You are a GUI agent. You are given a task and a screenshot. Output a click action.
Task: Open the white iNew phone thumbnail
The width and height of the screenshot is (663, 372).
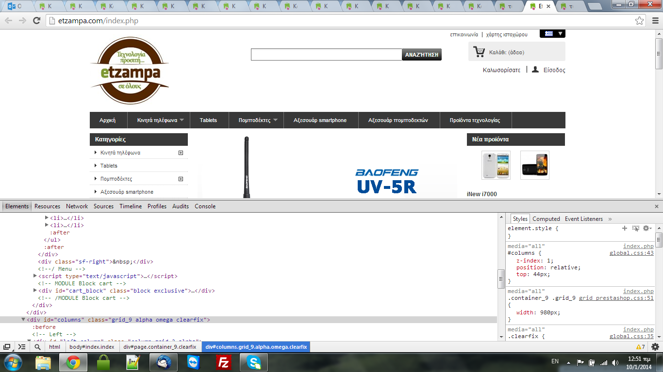click(x=496, y=165)
